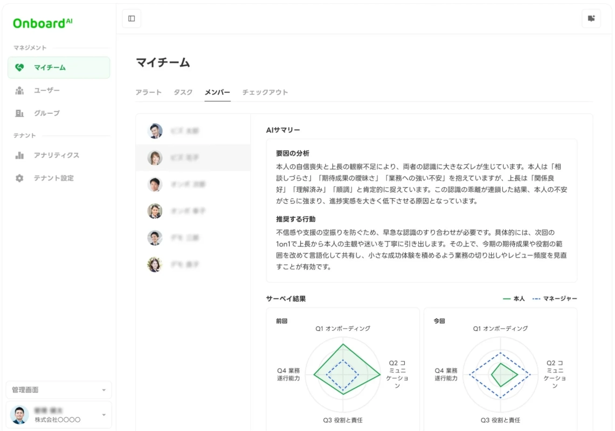This screenshot has height=431, width=615.
Task: Click the gear icon beside テナント設定
Action: click(x=19, y=178)
